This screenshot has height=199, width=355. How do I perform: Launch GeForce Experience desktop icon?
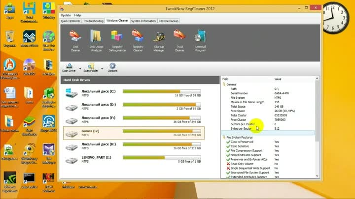tap(10, 182)
